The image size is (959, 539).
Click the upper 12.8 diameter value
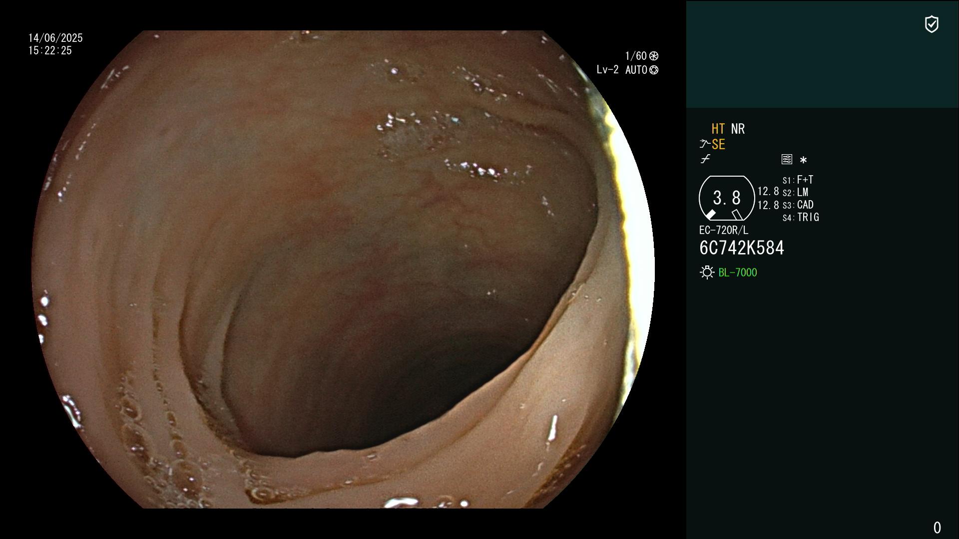click(x=768, y=191)
